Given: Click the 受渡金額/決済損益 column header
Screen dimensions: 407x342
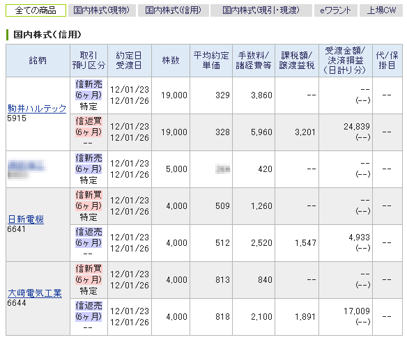Looking at the screenshot, I should (346, 61).
